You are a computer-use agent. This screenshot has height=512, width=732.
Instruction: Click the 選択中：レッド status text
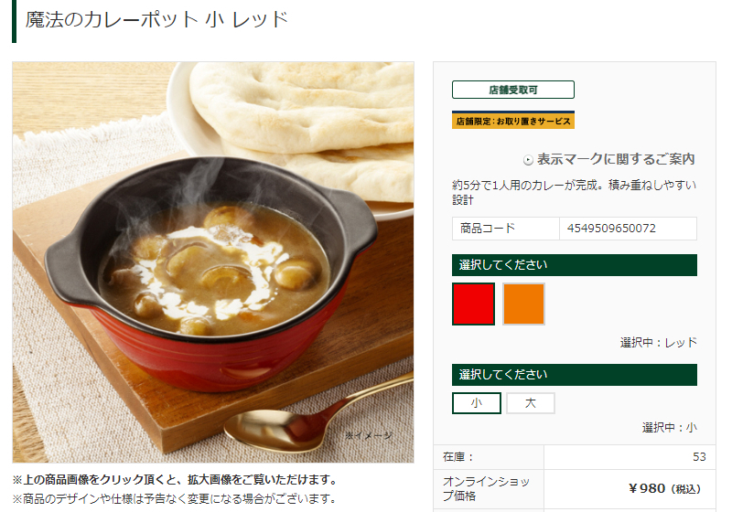click(658, 343)
